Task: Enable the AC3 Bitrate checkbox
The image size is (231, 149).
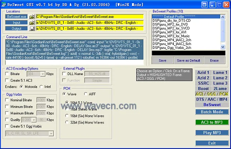Action: (7, 74)
